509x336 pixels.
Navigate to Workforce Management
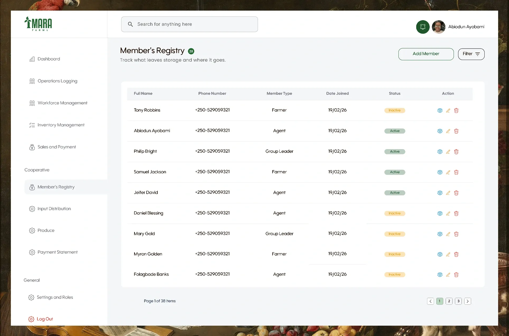tap(58, 103)
